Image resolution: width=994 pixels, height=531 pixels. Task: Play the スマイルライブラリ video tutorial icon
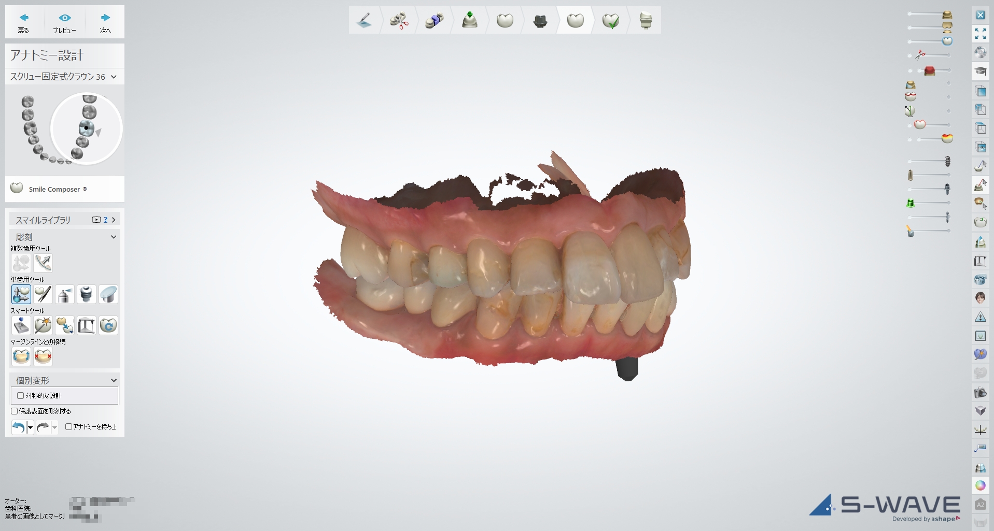[x=96, y=220]
